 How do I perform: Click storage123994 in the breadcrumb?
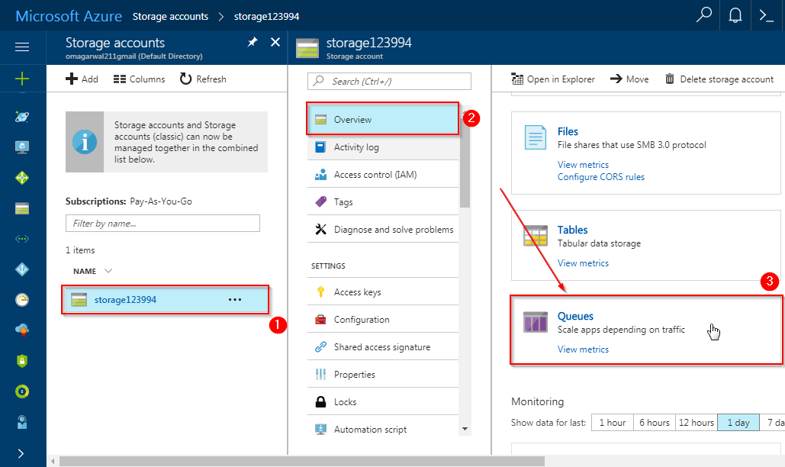(x=266, y=16)
